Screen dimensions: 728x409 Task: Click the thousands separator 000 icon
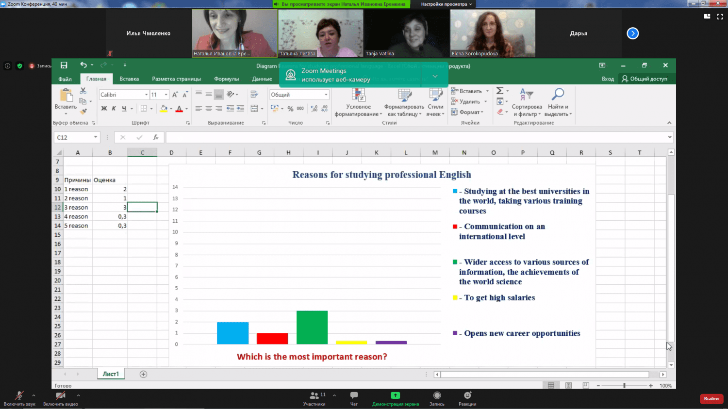pyautogui.click(x=300, y=109)
